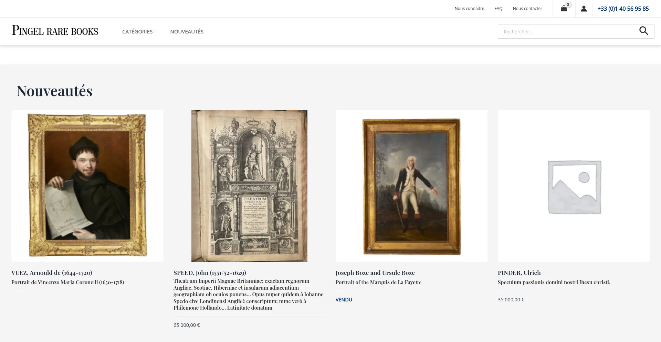The width and height of the screenshot is (661, 342).
Task: Open SPEED, John (1551/52-1629) title
Action: click(x=210, y=273)
